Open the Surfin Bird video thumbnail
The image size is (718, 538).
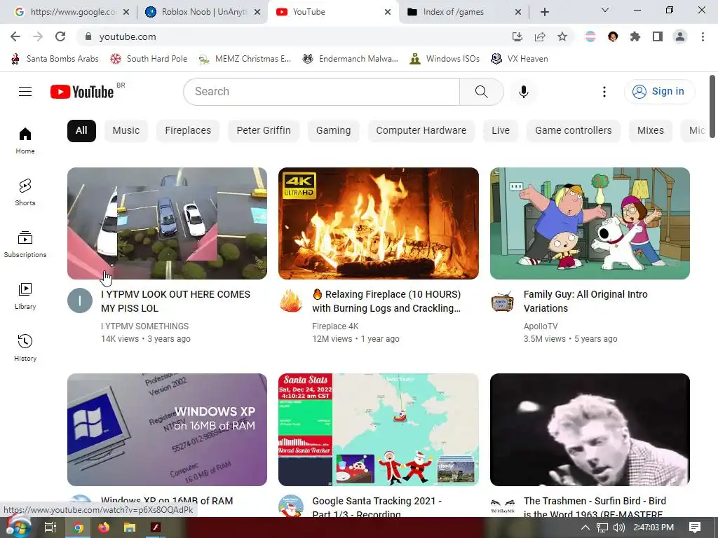pyautogui.click(x=590, y=429)
